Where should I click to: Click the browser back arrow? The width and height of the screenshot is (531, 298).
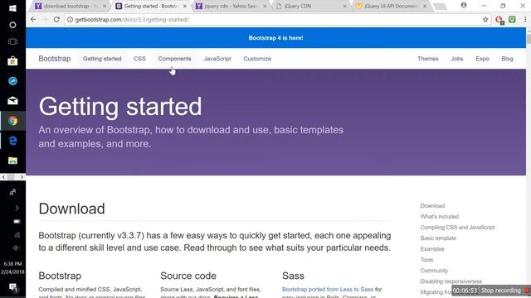click(33, 20)
